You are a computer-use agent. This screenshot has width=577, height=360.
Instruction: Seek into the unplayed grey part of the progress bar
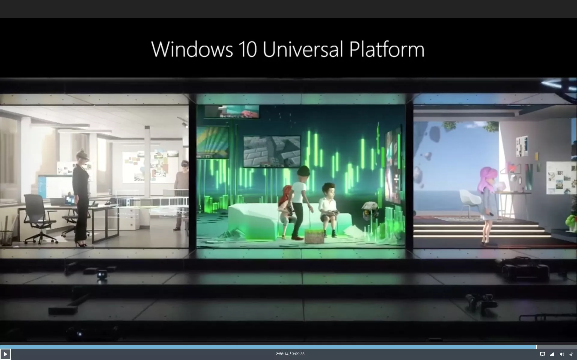tap(557, 347)
